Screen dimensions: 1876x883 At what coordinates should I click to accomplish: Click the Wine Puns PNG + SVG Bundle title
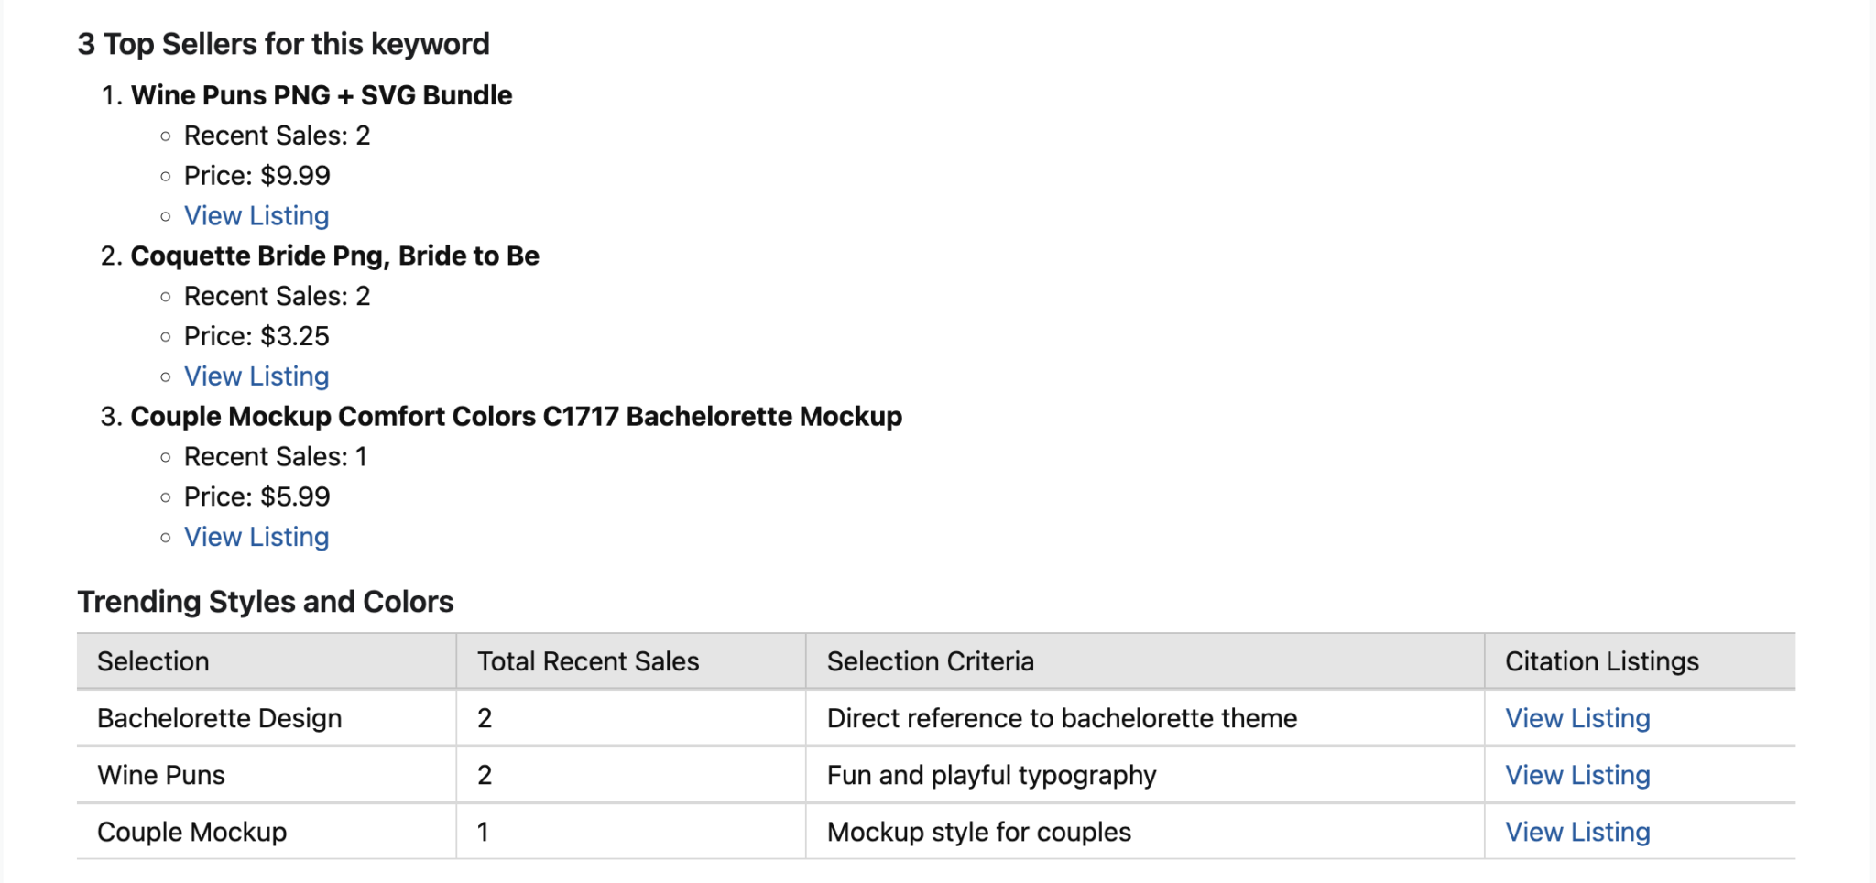click(x=322, y=95)
